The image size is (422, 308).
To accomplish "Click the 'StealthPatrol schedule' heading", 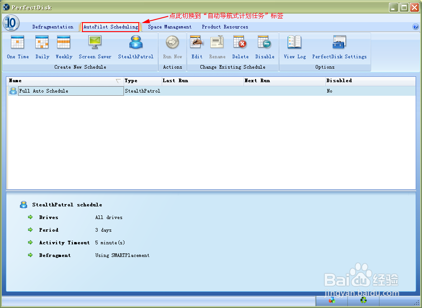I will click(67, 205).
